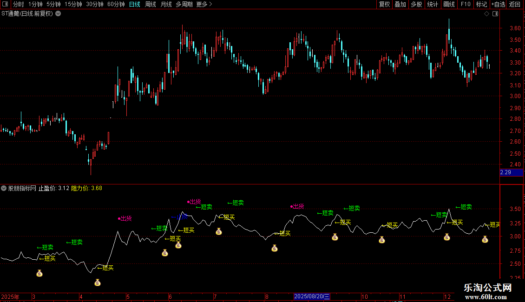The width and height of the screenshot is (525, 302).
Task: Select the 15分钟 period tab
Action: coord(73,4)
